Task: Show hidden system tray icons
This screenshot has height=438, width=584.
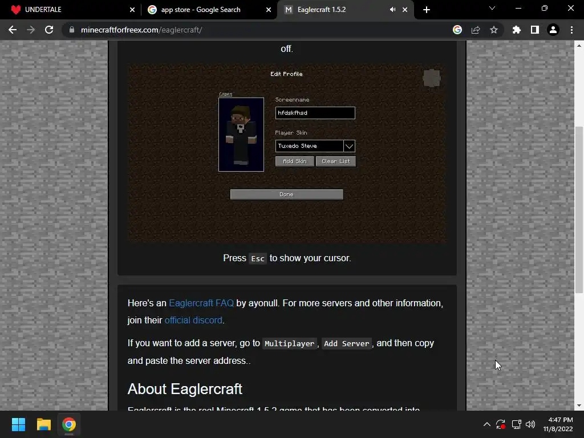Action: click(x=487, y=424)
